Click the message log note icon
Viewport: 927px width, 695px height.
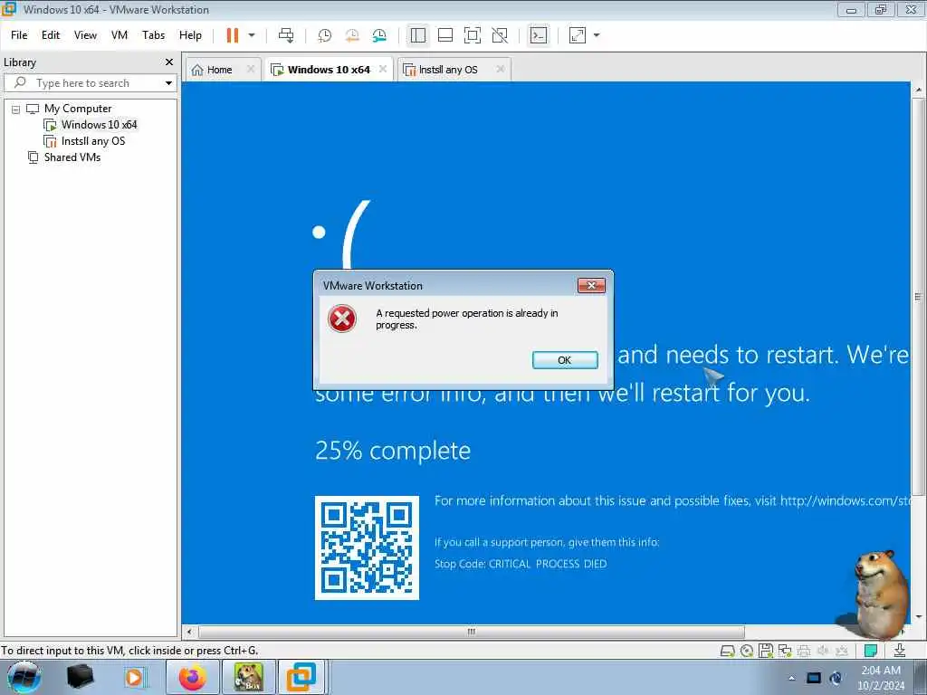point(870,651)
